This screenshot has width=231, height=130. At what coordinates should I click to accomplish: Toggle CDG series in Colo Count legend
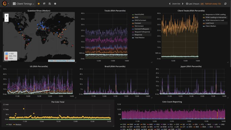[124, 125]
